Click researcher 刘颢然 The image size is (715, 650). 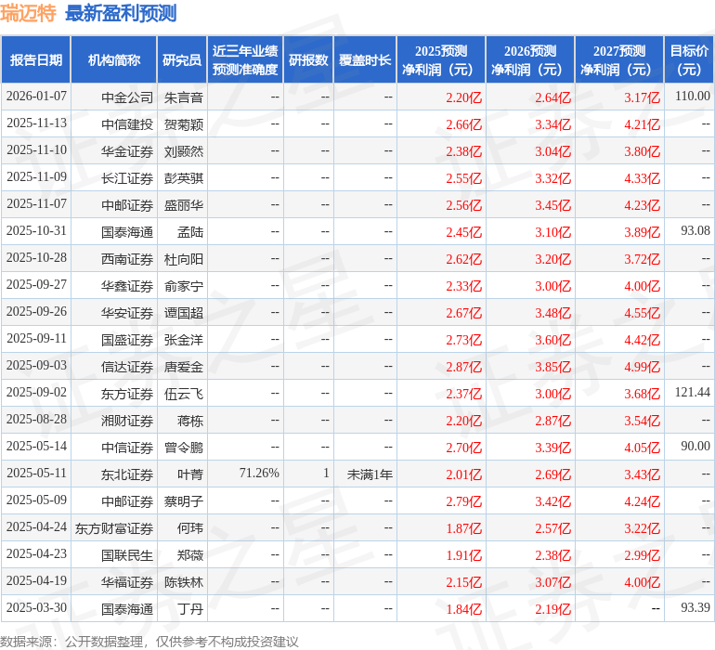(x=184, y=151)
